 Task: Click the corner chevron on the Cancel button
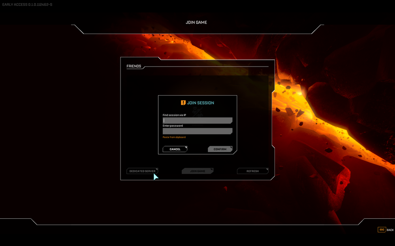(x=186, y=146)
